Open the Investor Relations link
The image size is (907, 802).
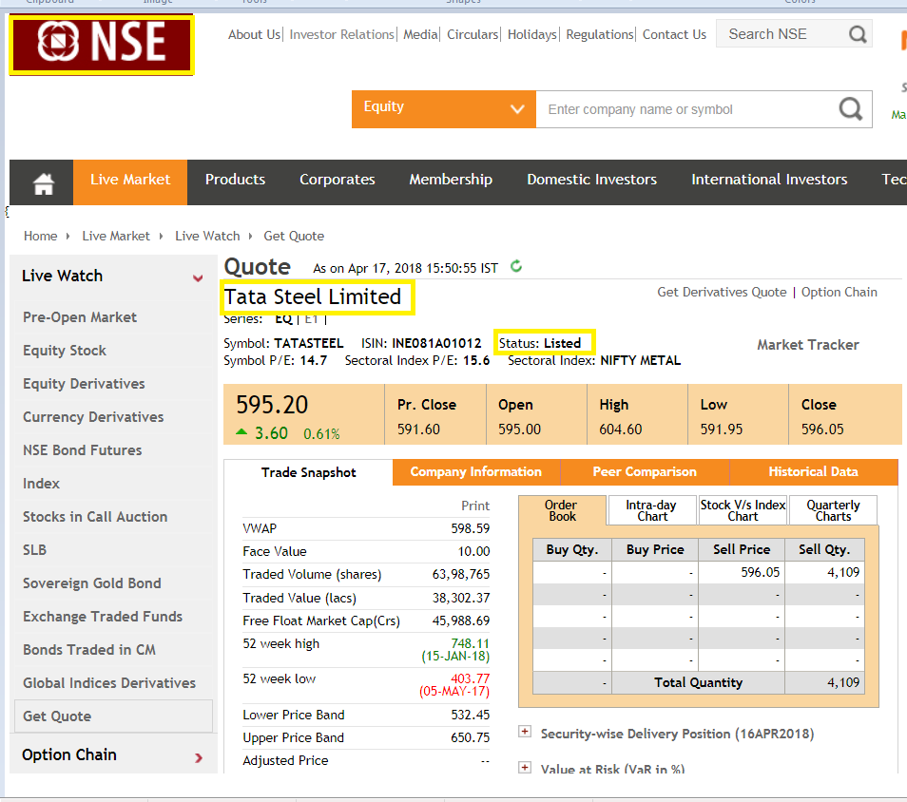point(341,35)
